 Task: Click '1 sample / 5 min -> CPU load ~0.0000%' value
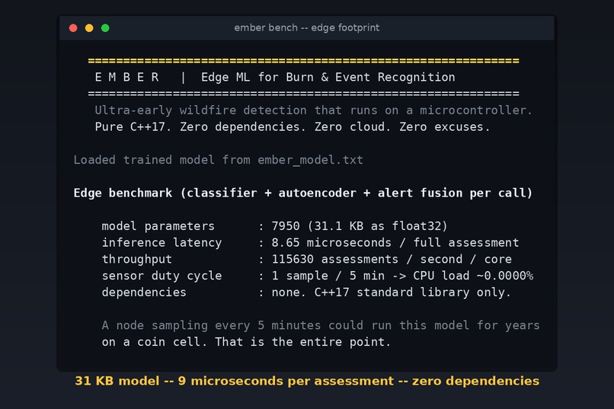point(402,276)
